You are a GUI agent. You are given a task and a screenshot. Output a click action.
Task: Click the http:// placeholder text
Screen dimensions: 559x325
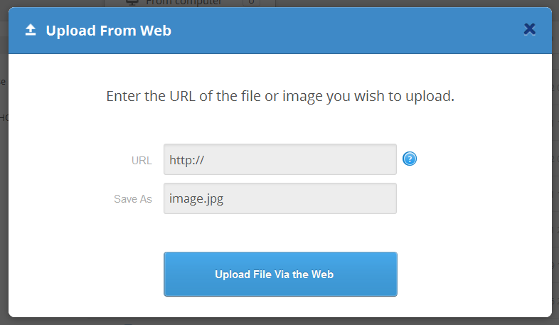[187, 160]
